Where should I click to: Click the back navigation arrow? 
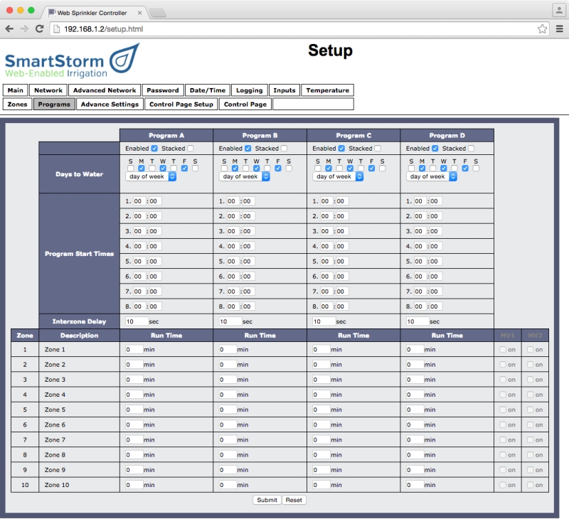tap(10, 31)
